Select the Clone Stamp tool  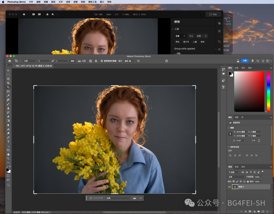point(8,108)
